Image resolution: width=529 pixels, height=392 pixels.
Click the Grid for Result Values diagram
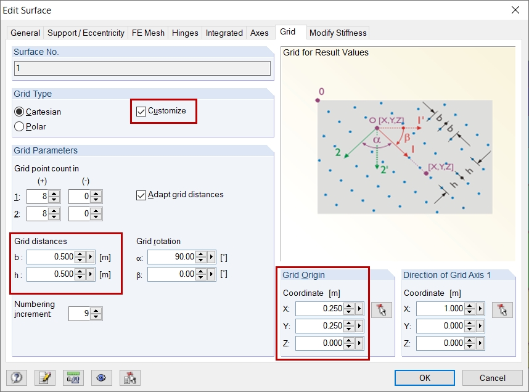click(x=404, y=157)
